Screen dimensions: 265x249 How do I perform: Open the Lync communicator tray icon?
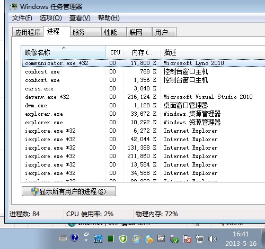pyautogui.click(x=149, y=239)
